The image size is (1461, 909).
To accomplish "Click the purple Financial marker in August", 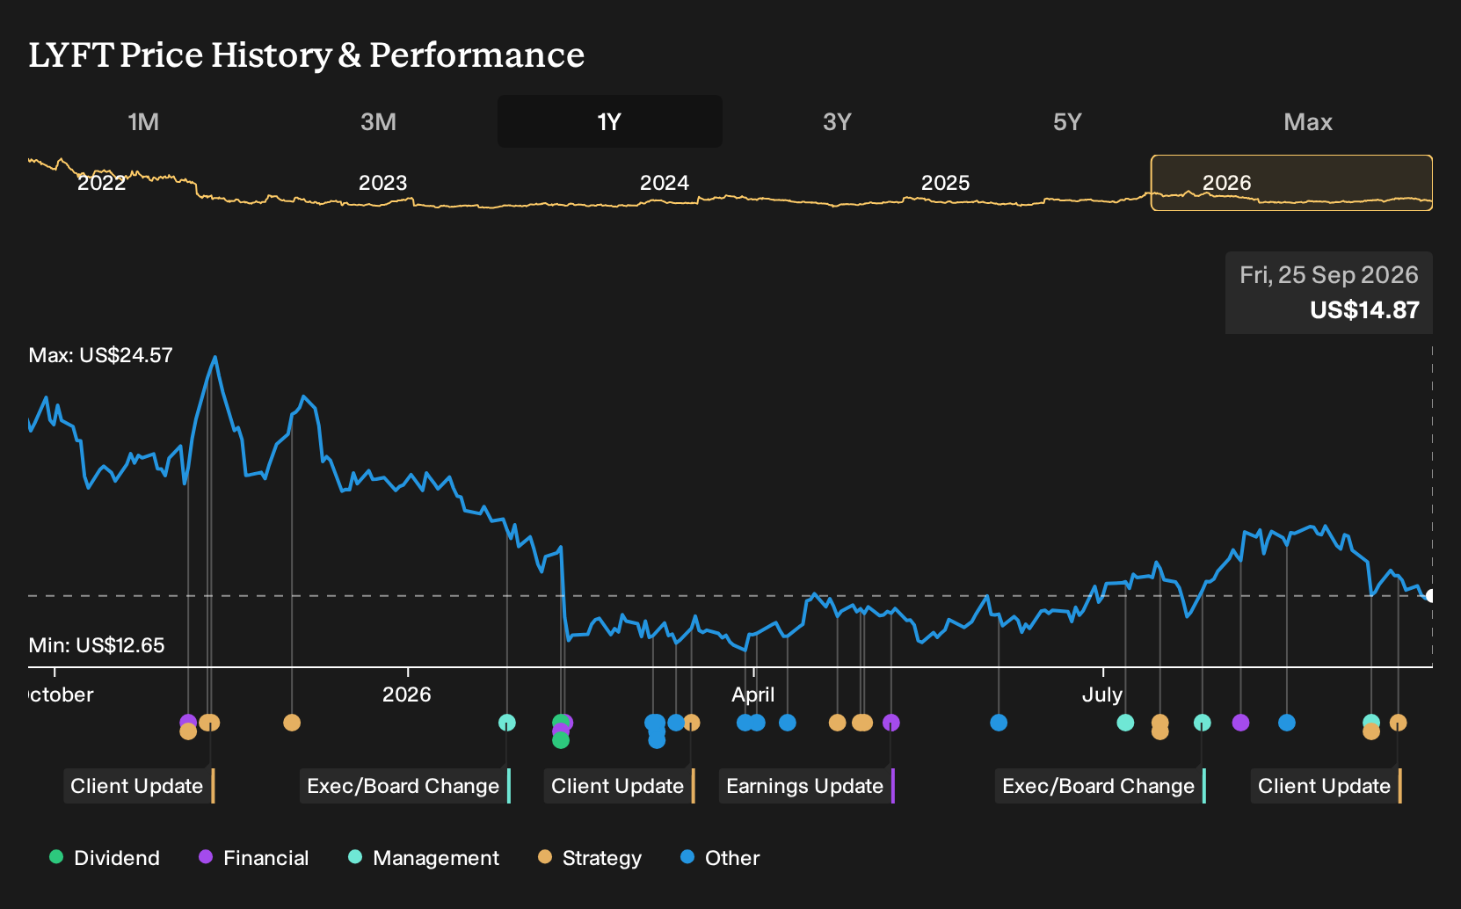I will click(1241, 723).
